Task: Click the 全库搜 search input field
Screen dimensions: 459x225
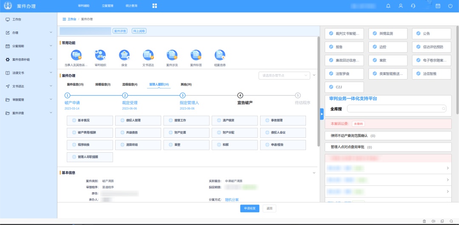Action: click(396, 109)
